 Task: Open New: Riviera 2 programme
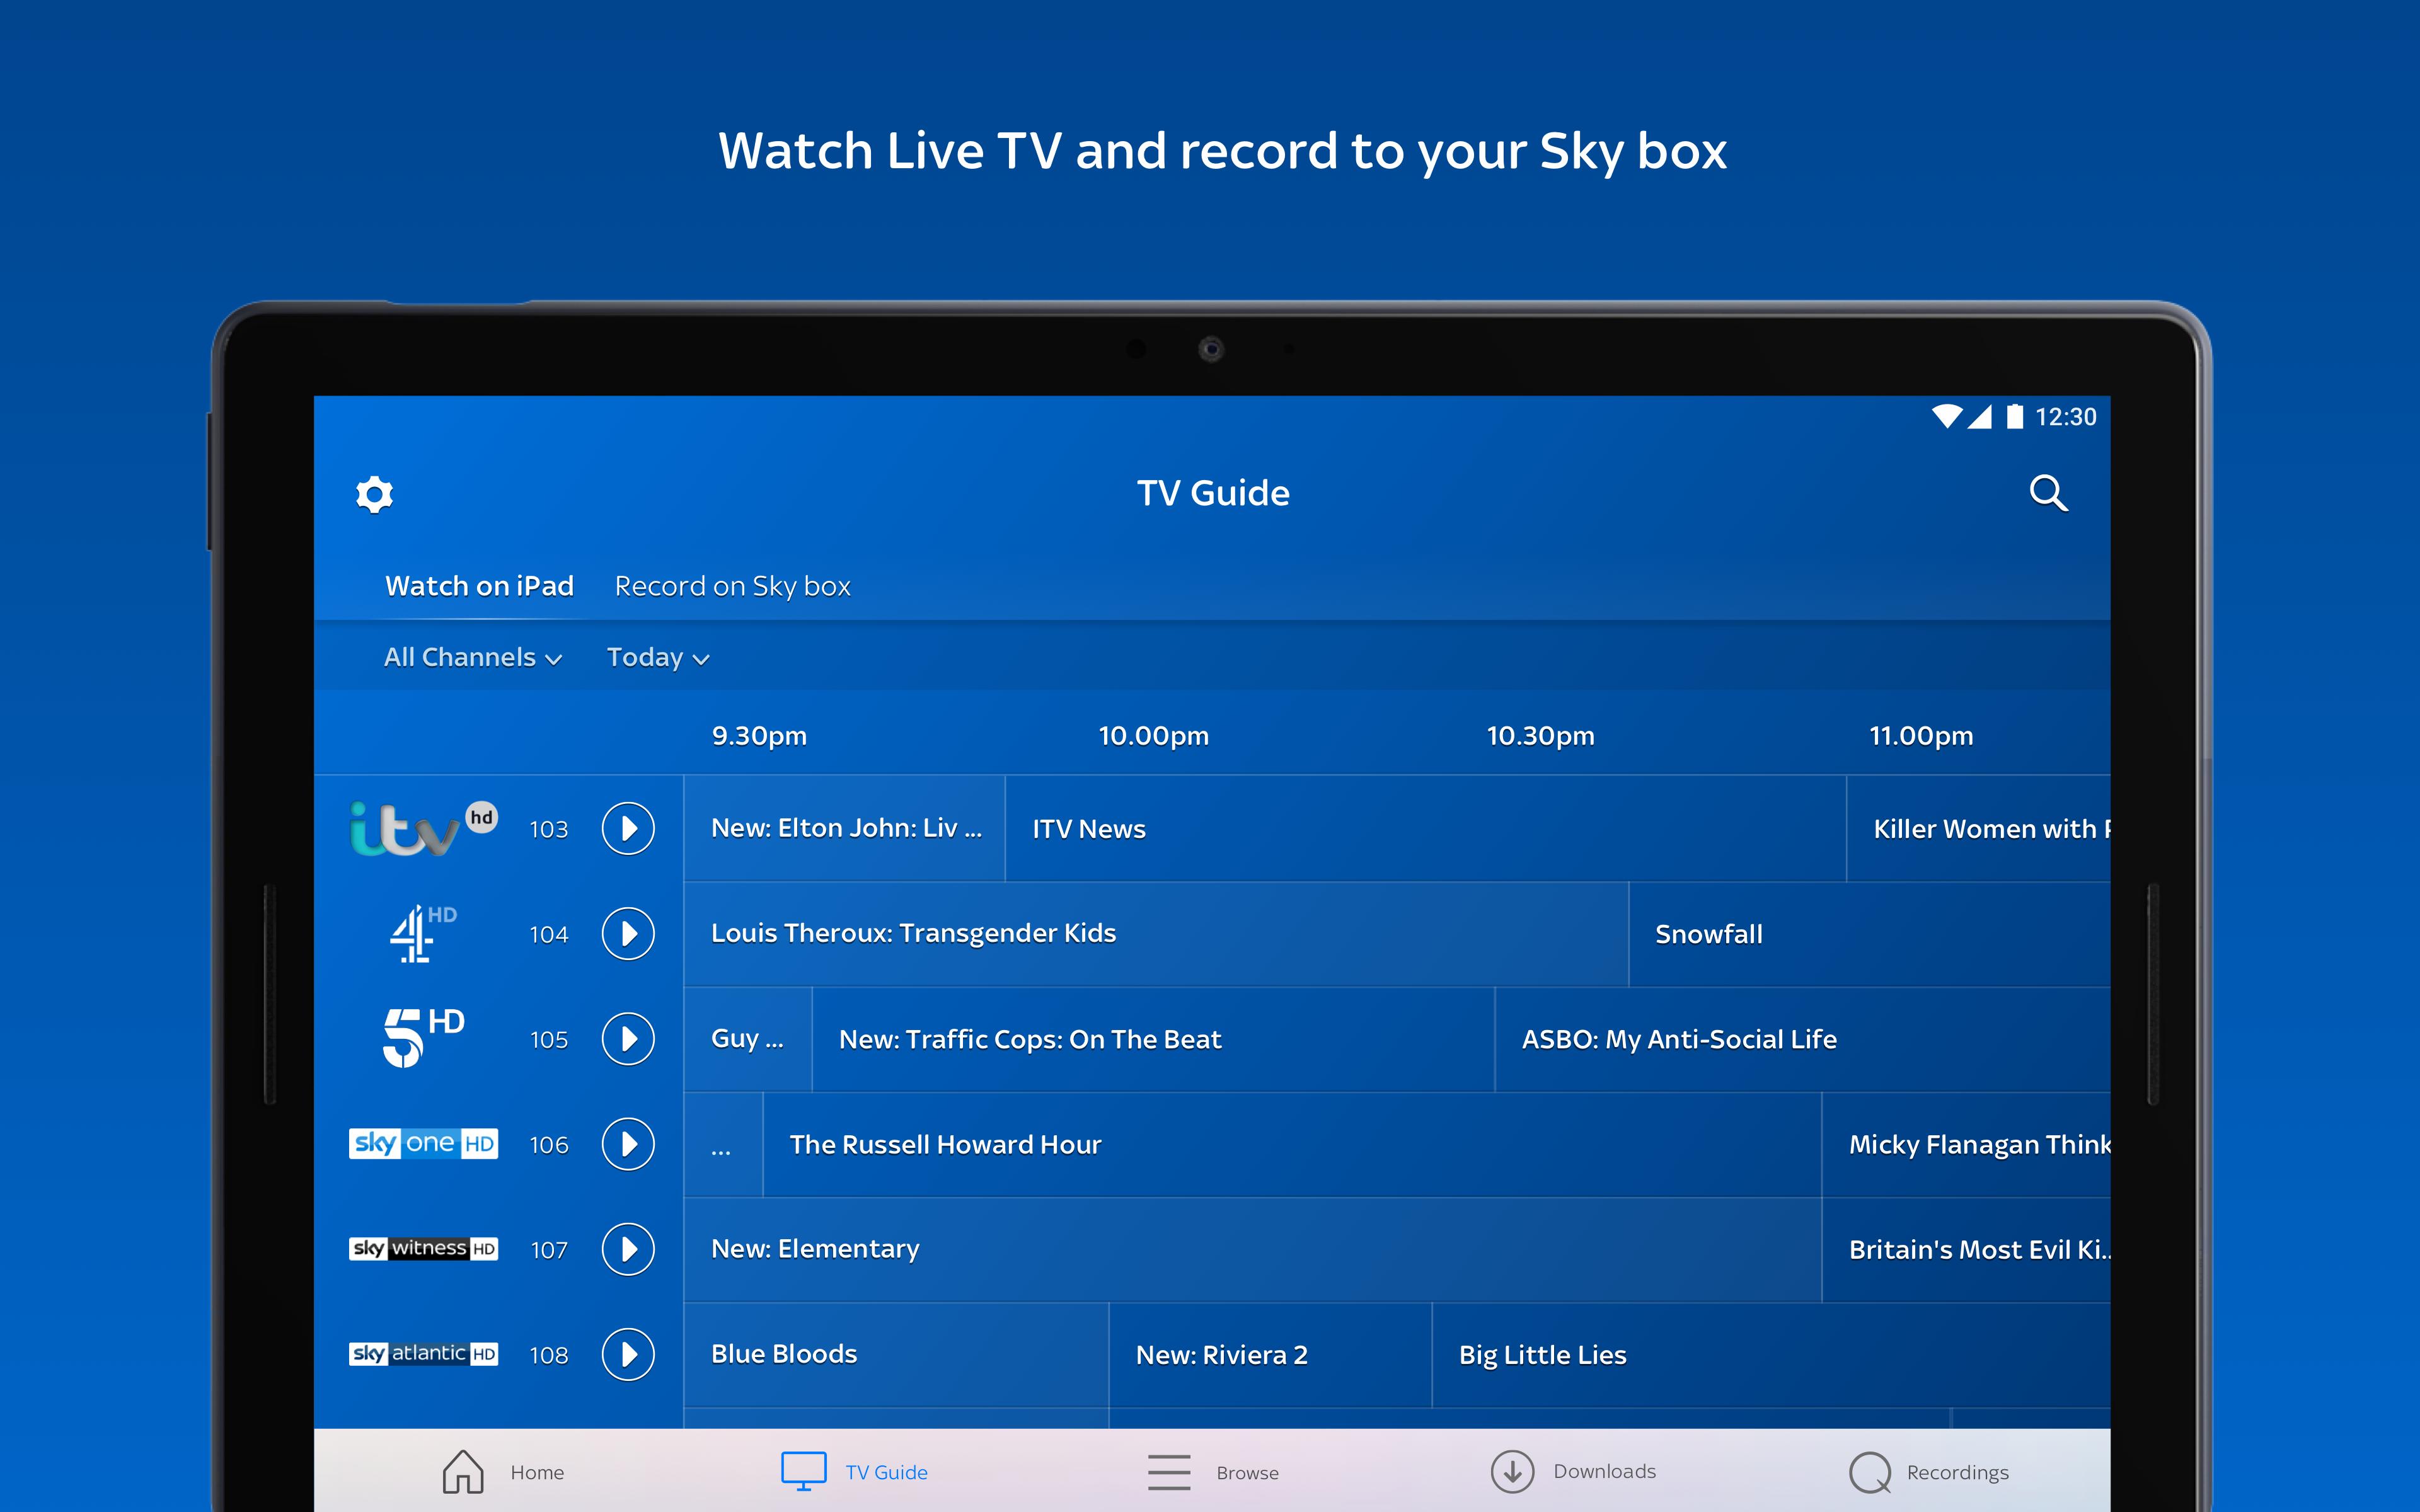coord(1270,1354)
